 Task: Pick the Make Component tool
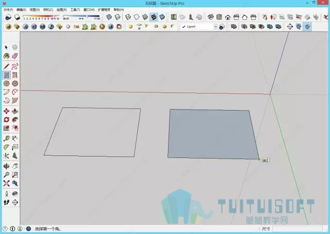15,48
